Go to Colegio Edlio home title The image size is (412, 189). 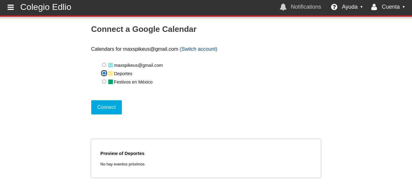pyautogui.click(x=46, y=7)
